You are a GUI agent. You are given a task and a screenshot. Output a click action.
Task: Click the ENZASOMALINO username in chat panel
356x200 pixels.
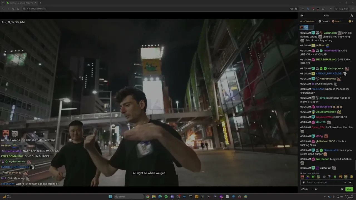[326, 59]
